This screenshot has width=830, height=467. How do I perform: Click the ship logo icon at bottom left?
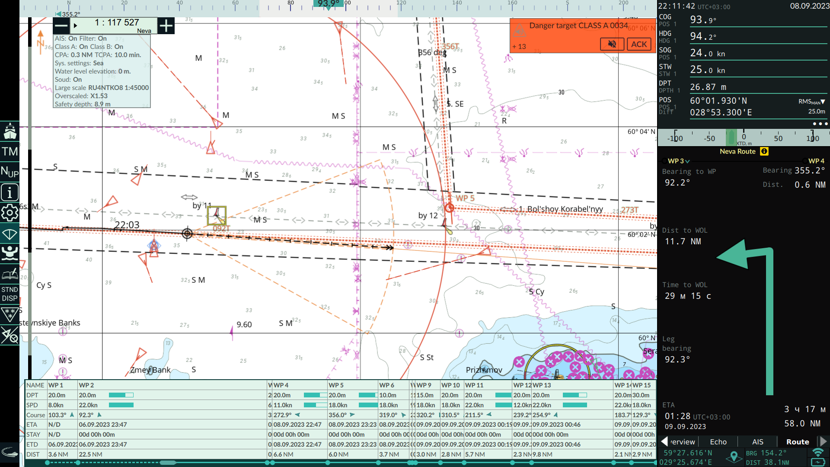pyautogui.click(x=10, y=452)
